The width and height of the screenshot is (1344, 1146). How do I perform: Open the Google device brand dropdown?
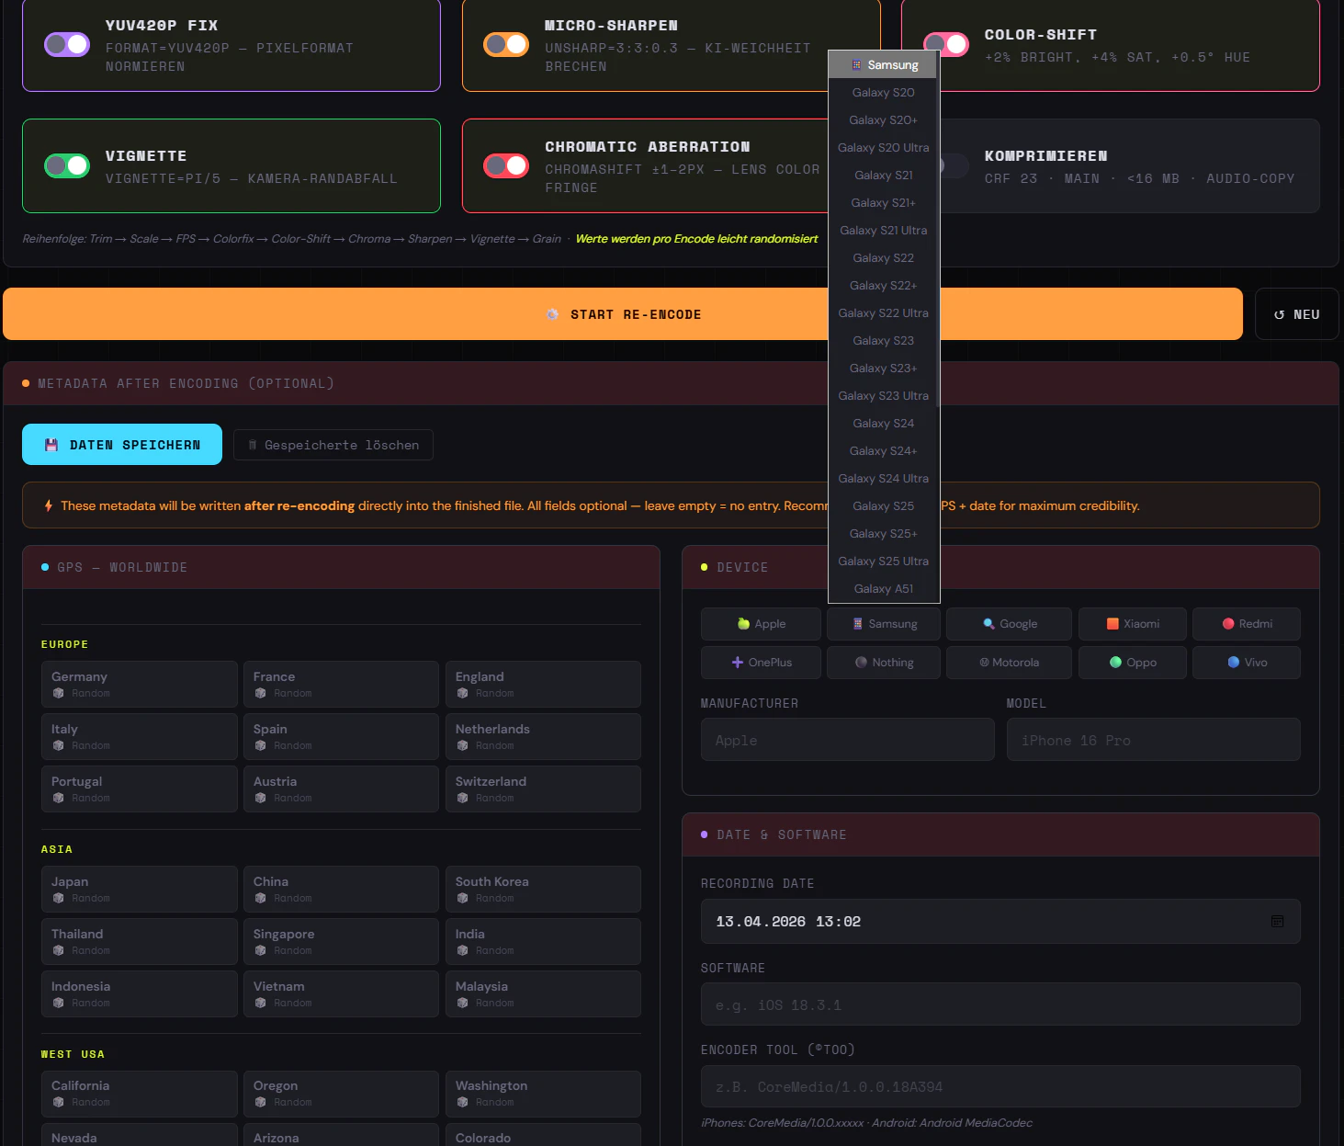pyautogui.click(x=1009, y=624)
